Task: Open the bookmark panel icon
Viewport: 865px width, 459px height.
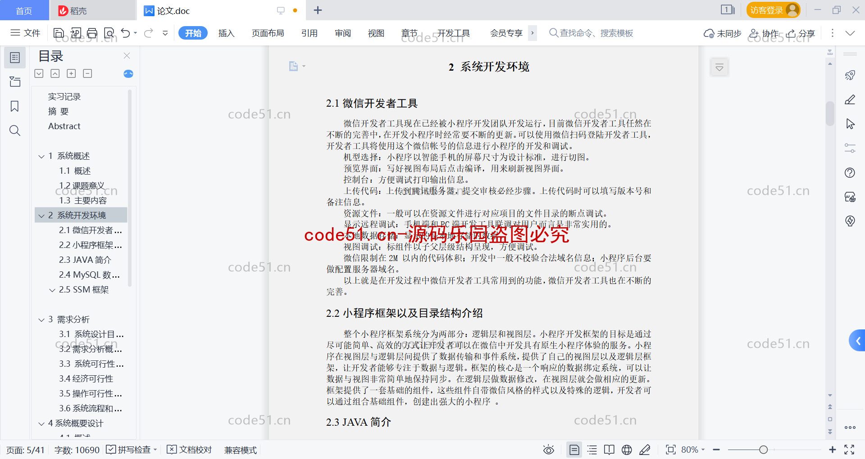Action: [15, 106]
